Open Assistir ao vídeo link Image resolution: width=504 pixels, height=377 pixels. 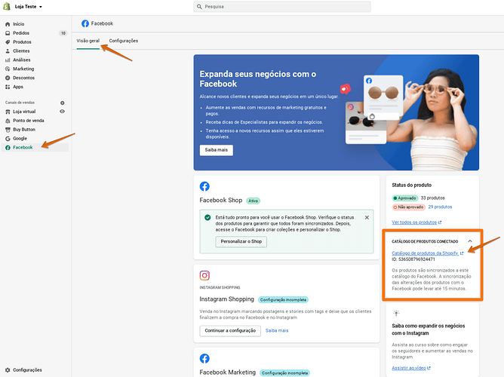click(x=410, y=369)
